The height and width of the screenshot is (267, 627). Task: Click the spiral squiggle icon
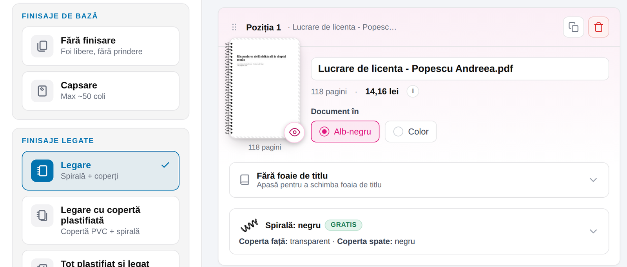[x=249, y=226]
